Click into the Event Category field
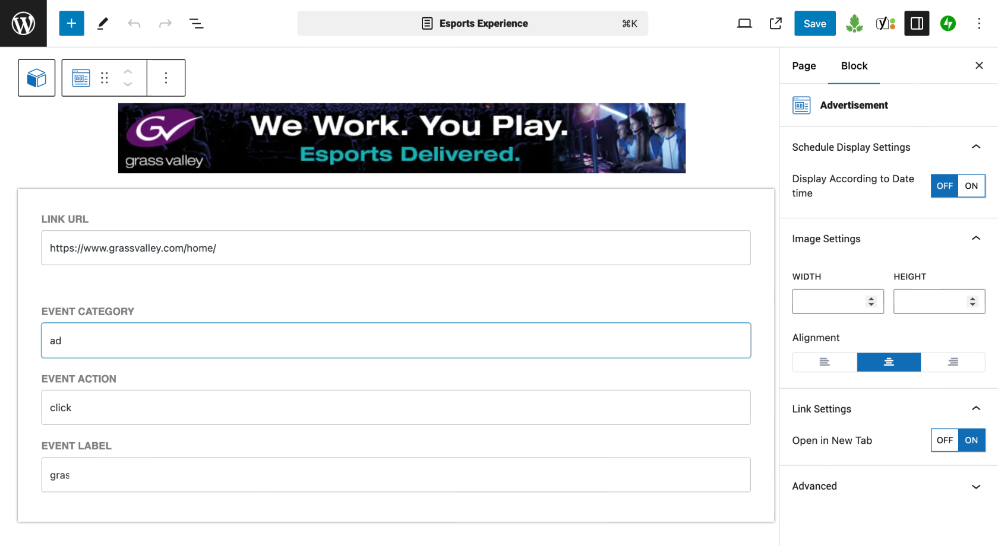This screenshot has width=998, height=546. pos(396,340)
